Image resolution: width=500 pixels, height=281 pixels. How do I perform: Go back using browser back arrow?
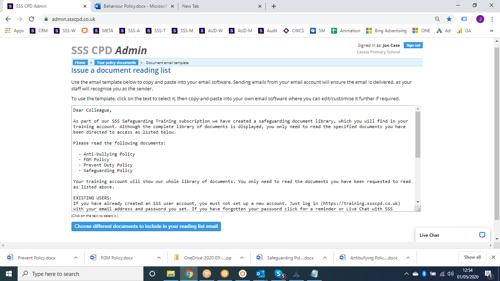point(8,19)
